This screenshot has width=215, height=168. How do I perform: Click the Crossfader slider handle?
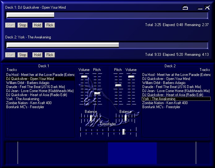(x=123, y=132)
